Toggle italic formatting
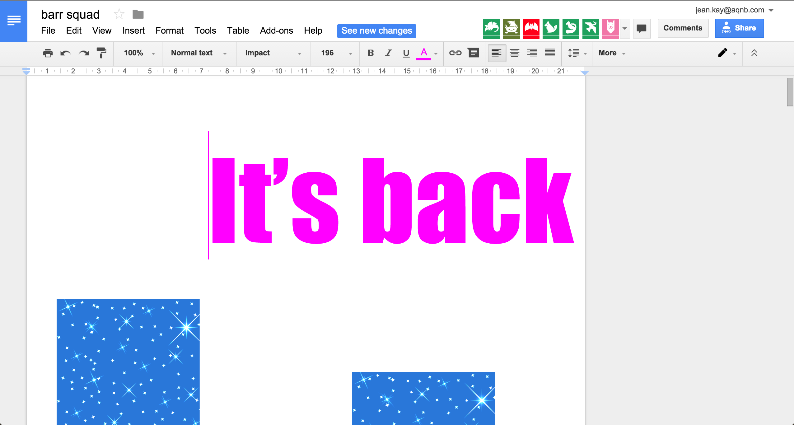Image resolution: width=794 pixels, height=425 pixels. coord(388,53)
